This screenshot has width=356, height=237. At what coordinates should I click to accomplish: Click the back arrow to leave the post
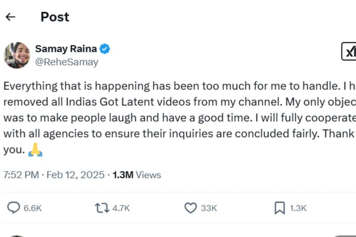(x=10, y=17)
